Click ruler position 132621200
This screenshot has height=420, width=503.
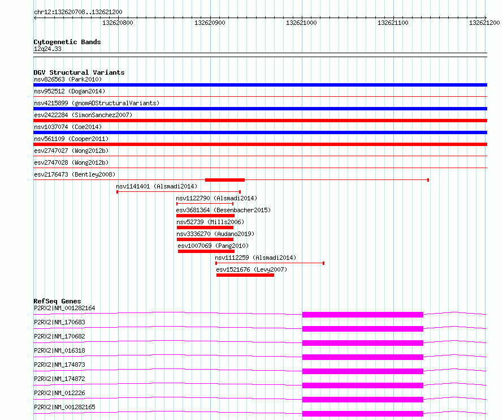tap(484, 23)
